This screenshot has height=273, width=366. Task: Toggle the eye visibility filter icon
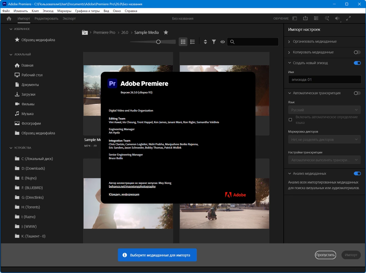point(223,42)
